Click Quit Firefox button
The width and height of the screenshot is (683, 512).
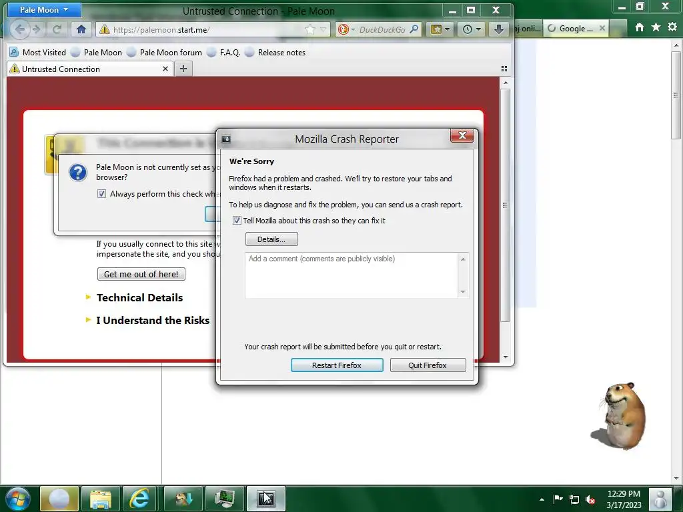click(x=428, y=365)
